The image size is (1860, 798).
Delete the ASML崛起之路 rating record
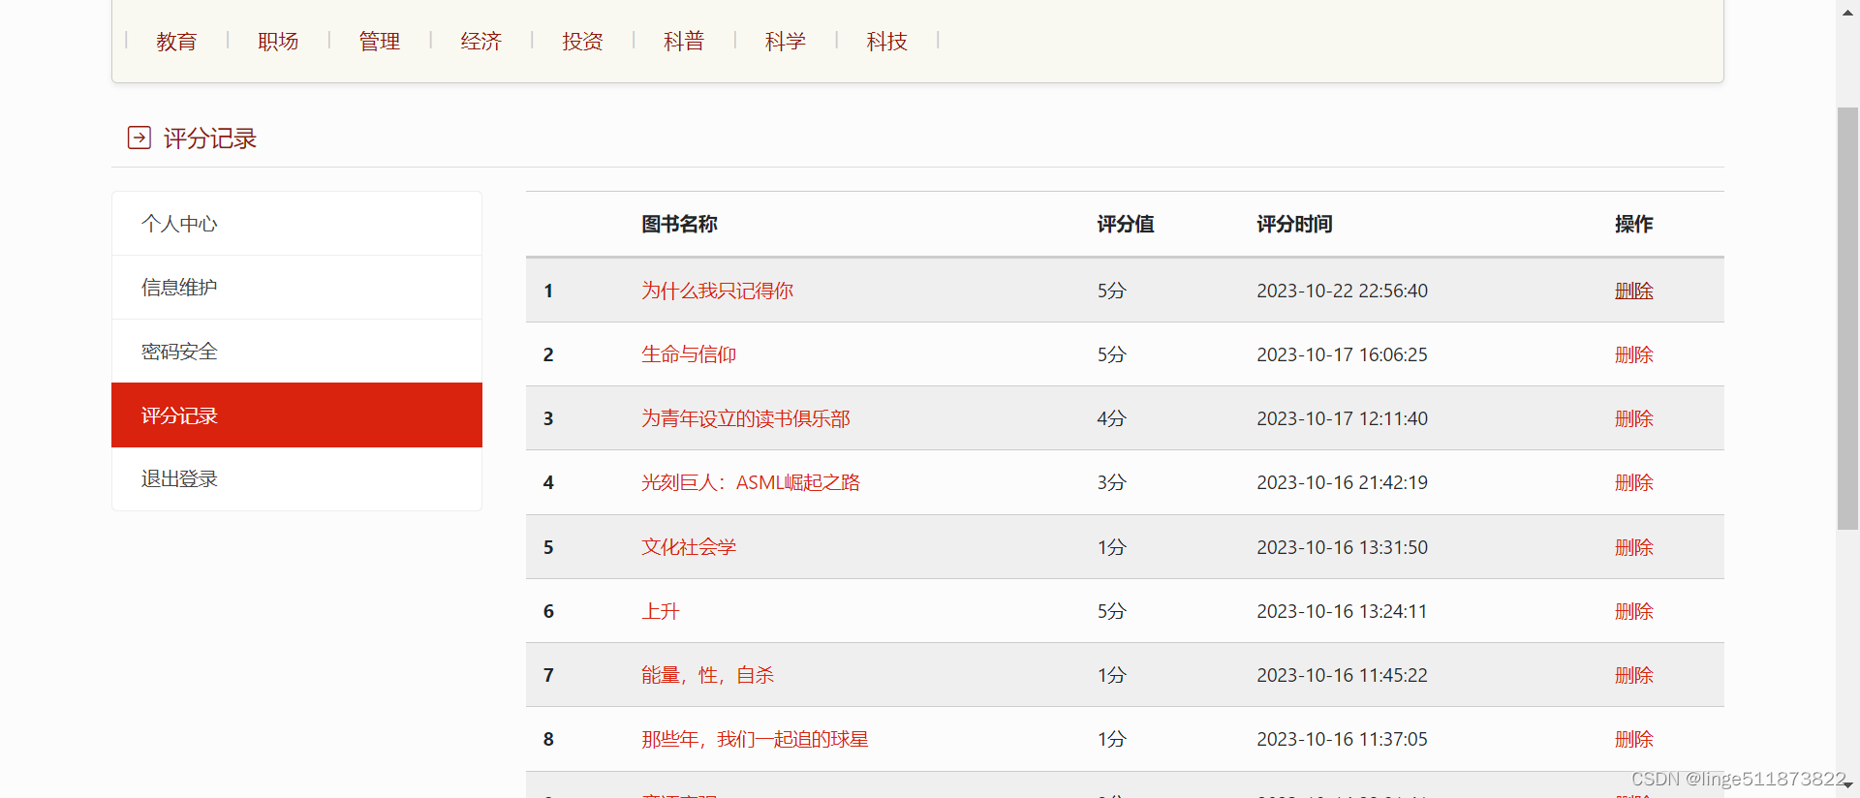[x=1634, y=482]
